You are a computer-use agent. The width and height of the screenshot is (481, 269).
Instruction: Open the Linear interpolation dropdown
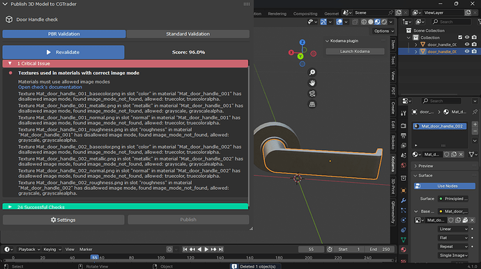tap(453, 229)
